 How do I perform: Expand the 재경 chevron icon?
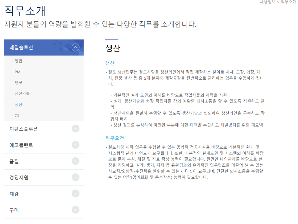pyautogui.click(x=75, y=194)
